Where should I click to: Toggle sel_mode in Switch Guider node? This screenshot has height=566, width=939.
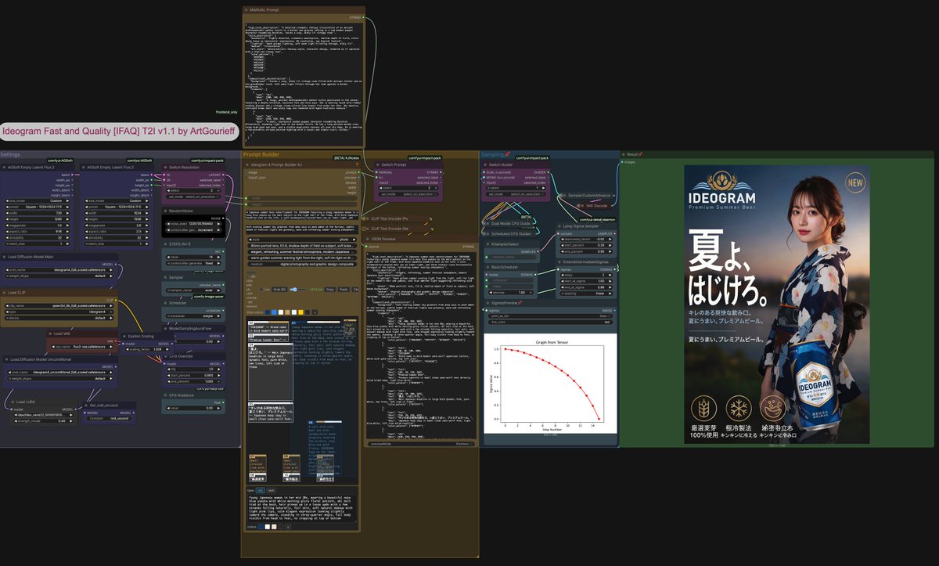click(x=516, y=194)
